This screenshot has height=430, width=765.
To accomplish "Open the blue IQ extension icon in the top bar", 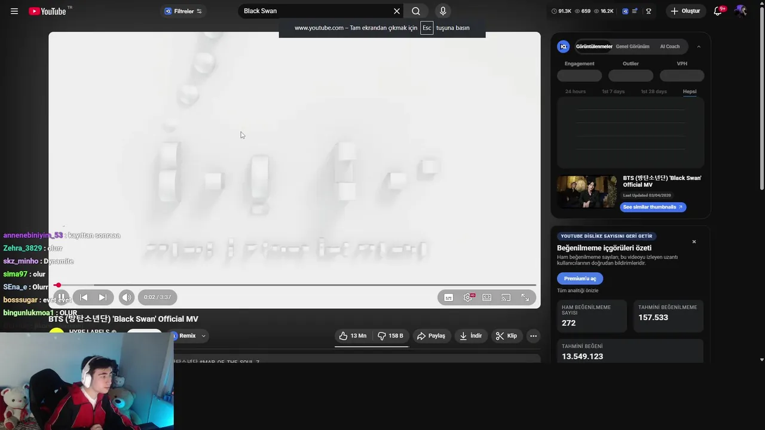I will [x=625, y=11].
